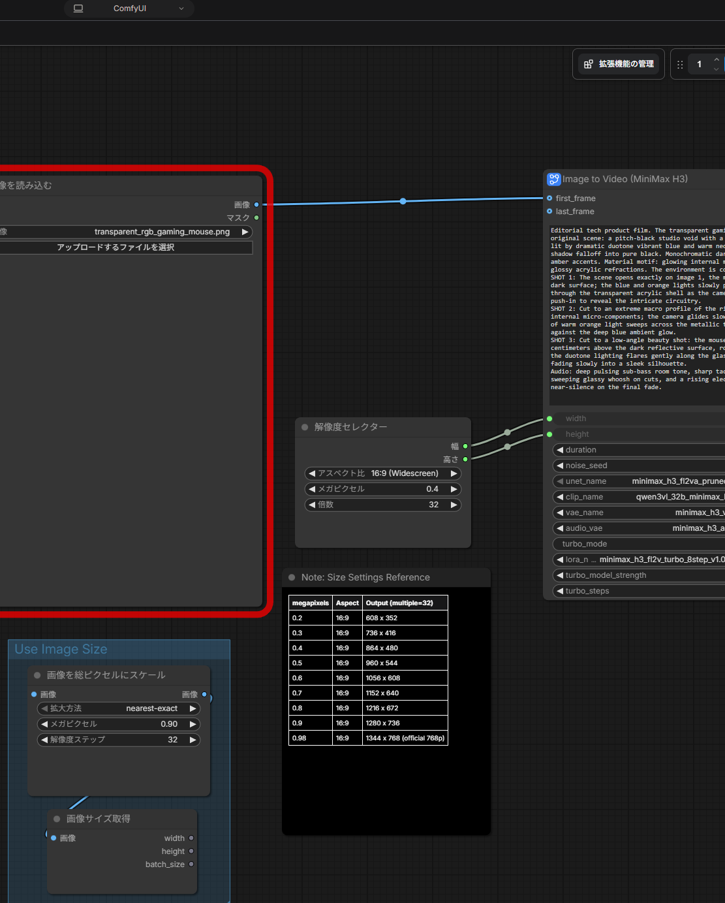The height and width of the screenshot is (903, 725).
Task: Click the 1344 x 768 (official 768p) table cell
Action: click(x=405, y=738)
